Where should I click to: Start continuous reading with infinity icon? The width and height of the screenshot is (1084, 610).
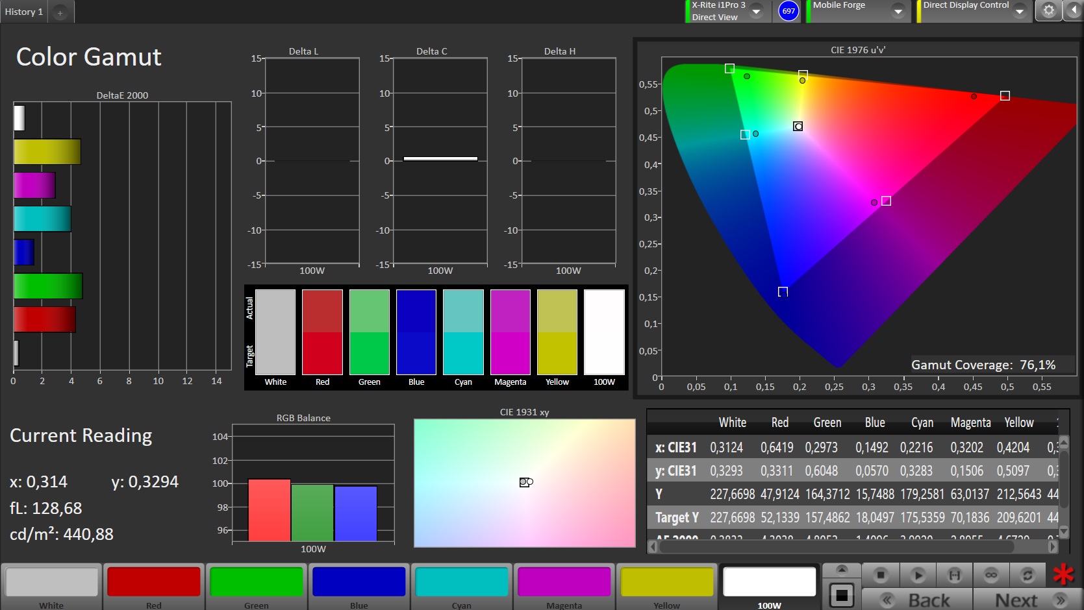990,575
